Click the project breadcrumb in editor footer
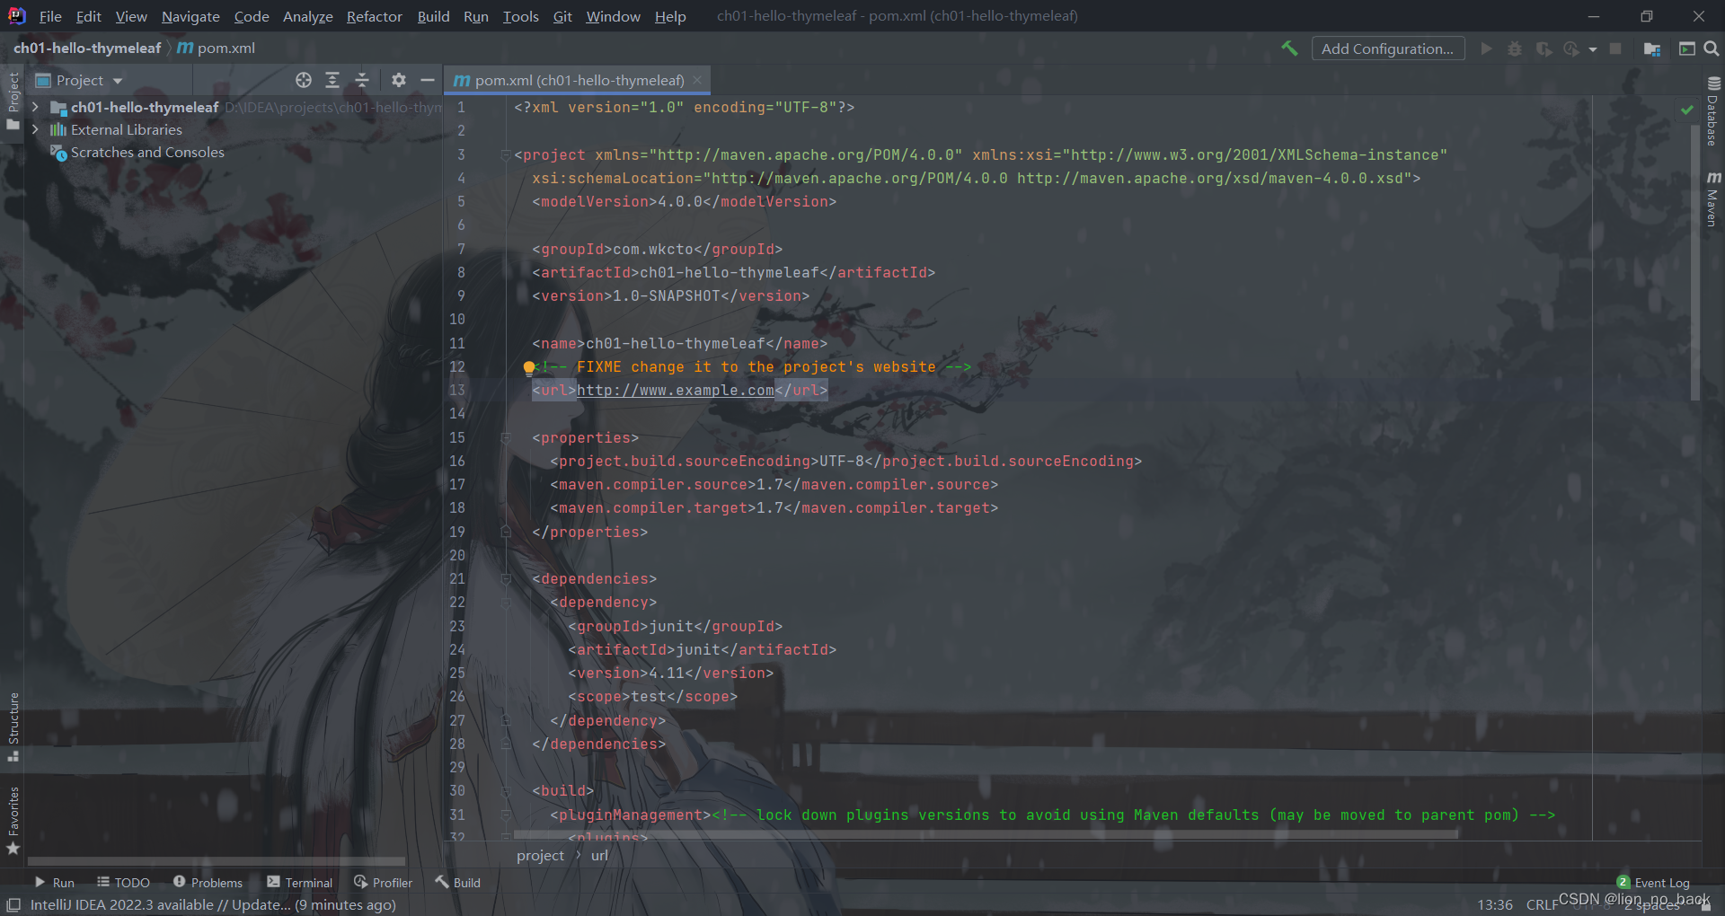 (540, 856)
